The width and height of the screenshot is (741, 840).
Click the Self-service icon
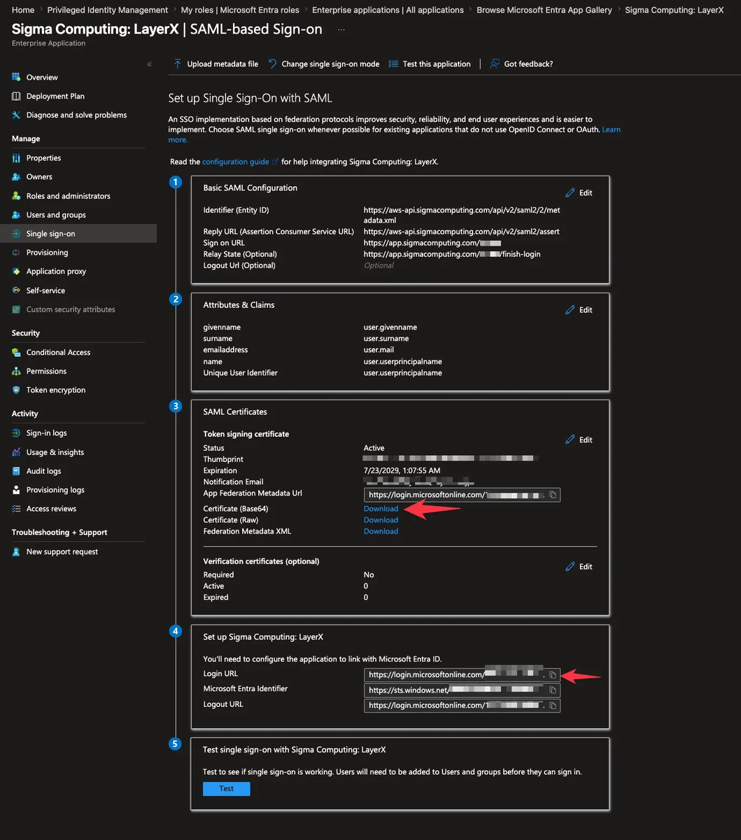pos(17,290)
